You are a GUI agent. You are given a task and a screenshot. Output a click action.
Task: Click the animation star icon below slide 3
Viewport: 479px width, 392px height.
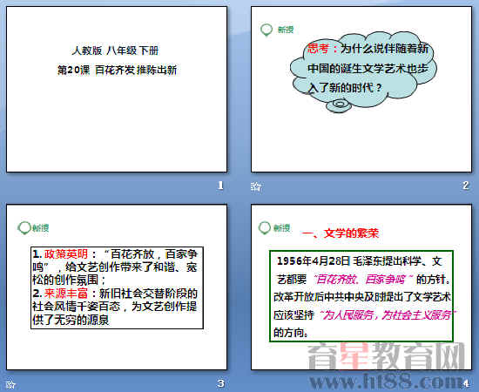[x=10, y=384]
